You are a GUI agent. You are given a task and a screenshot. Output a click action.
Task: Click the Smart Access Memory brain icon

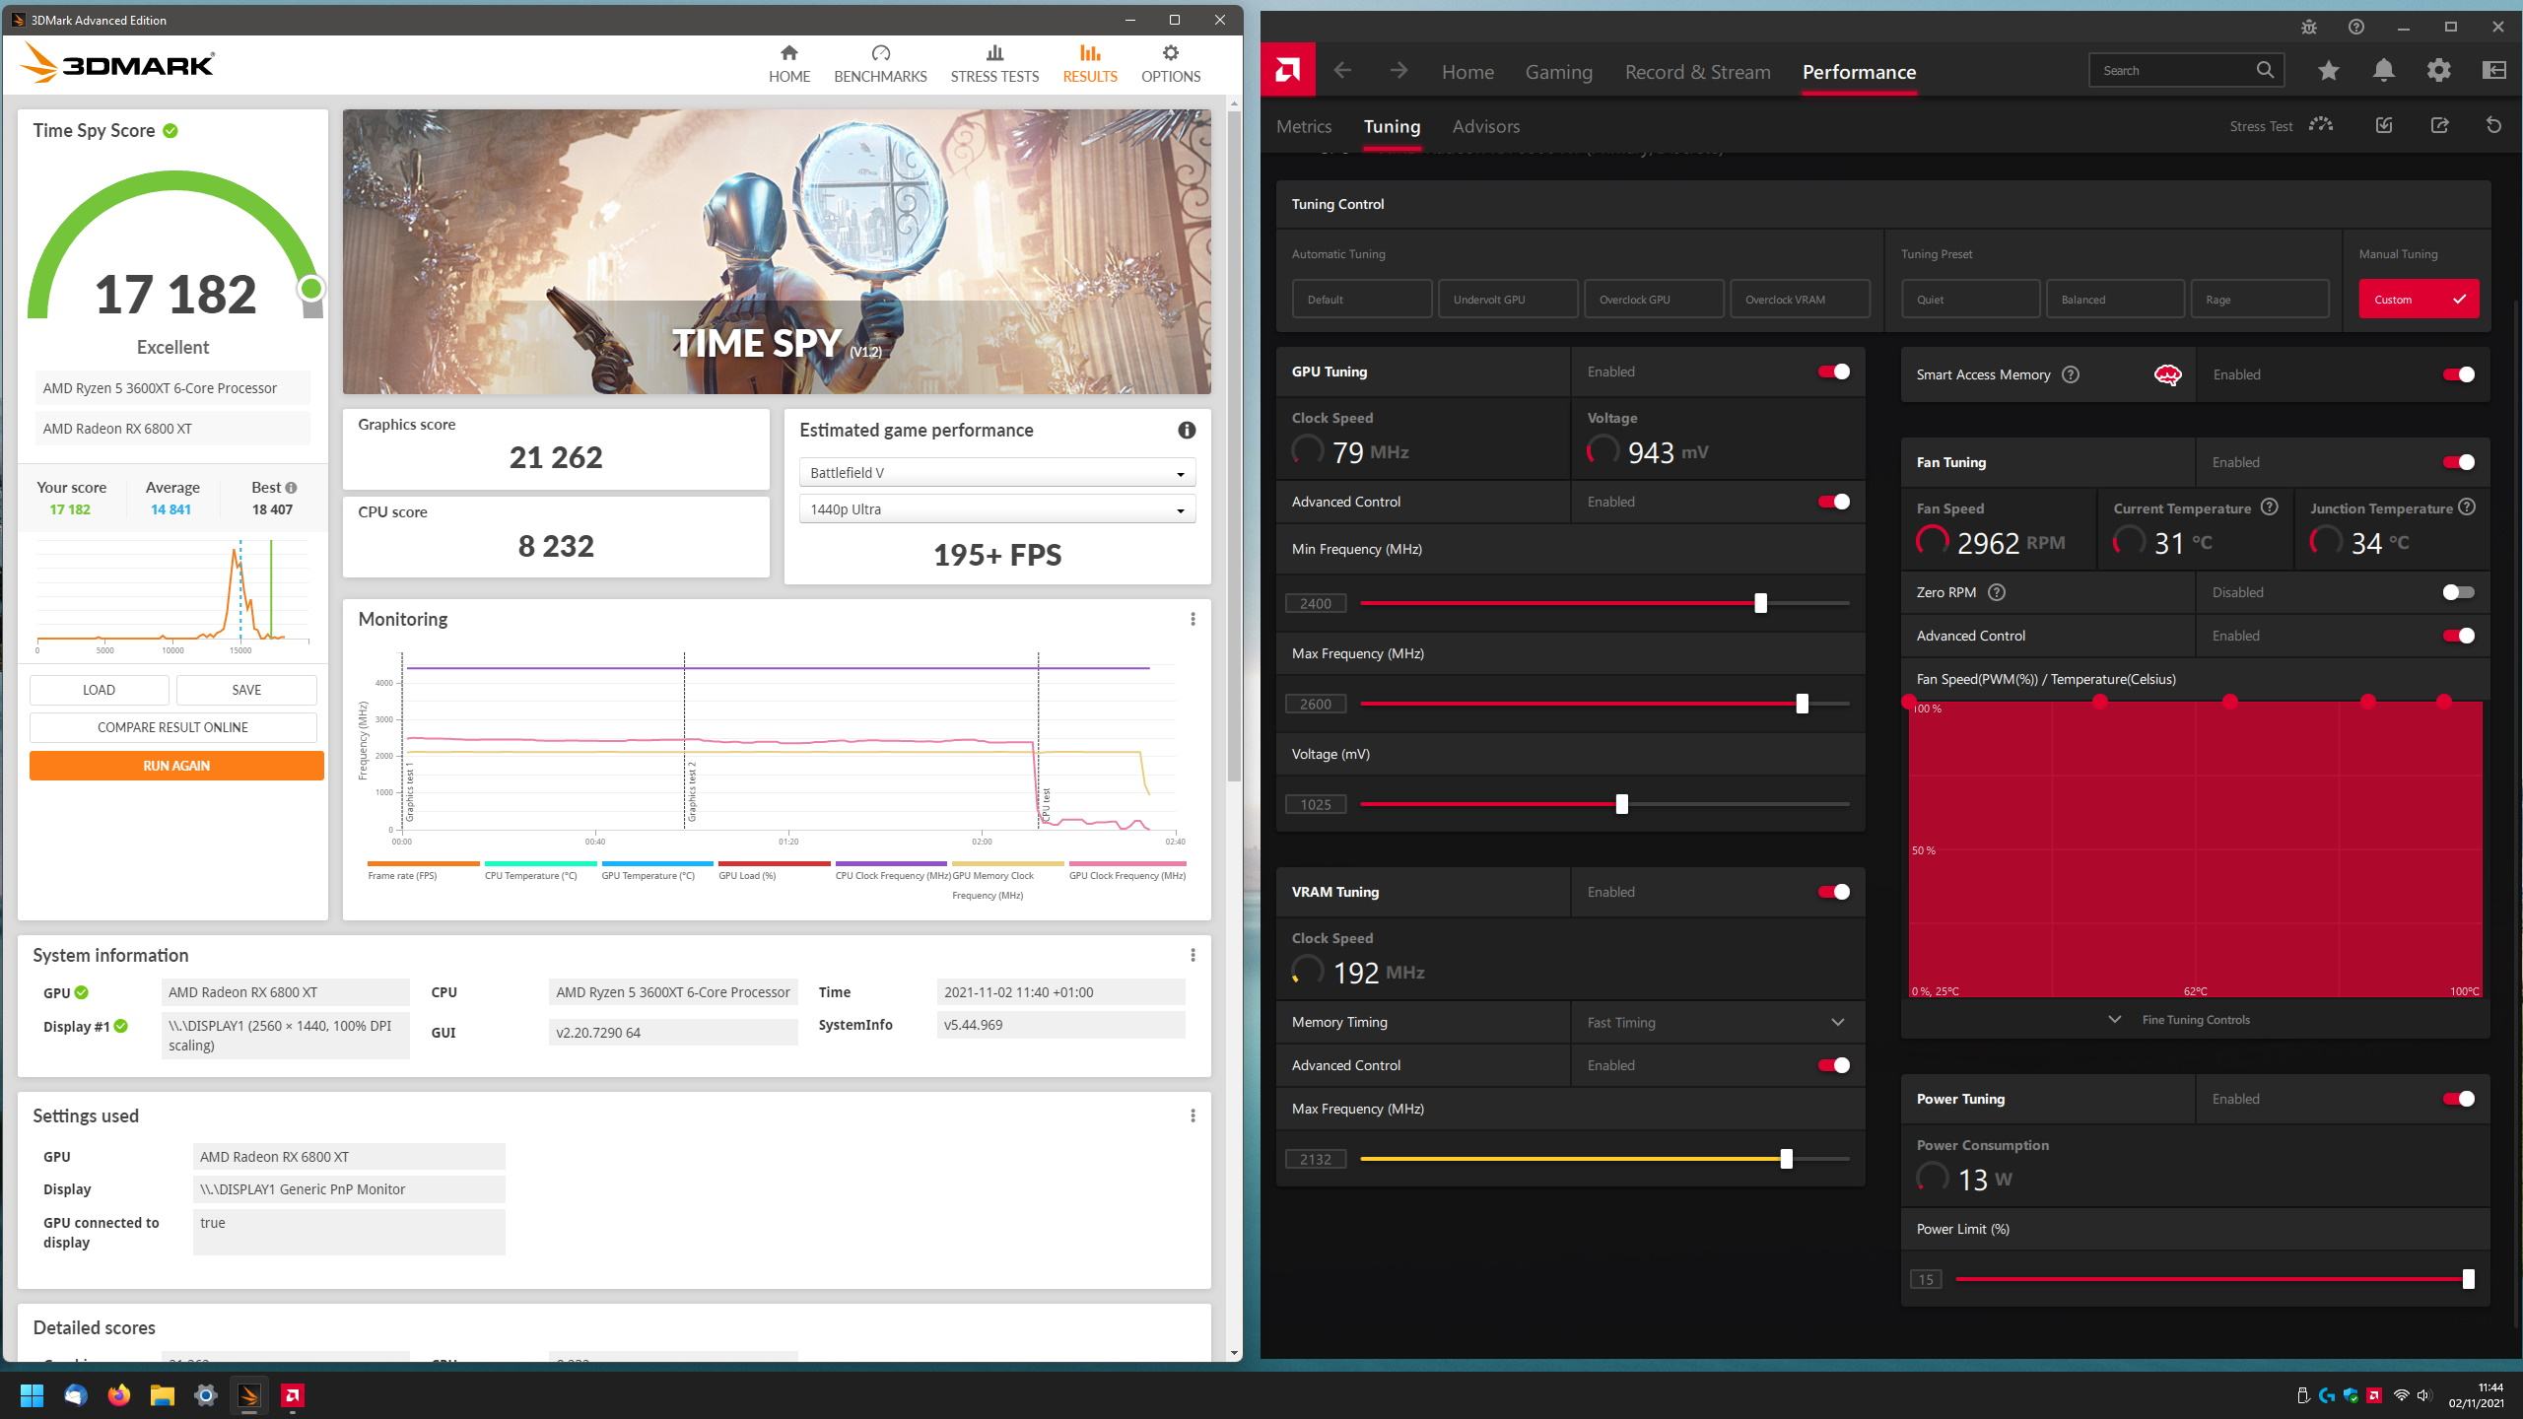tap(2168, 374)
